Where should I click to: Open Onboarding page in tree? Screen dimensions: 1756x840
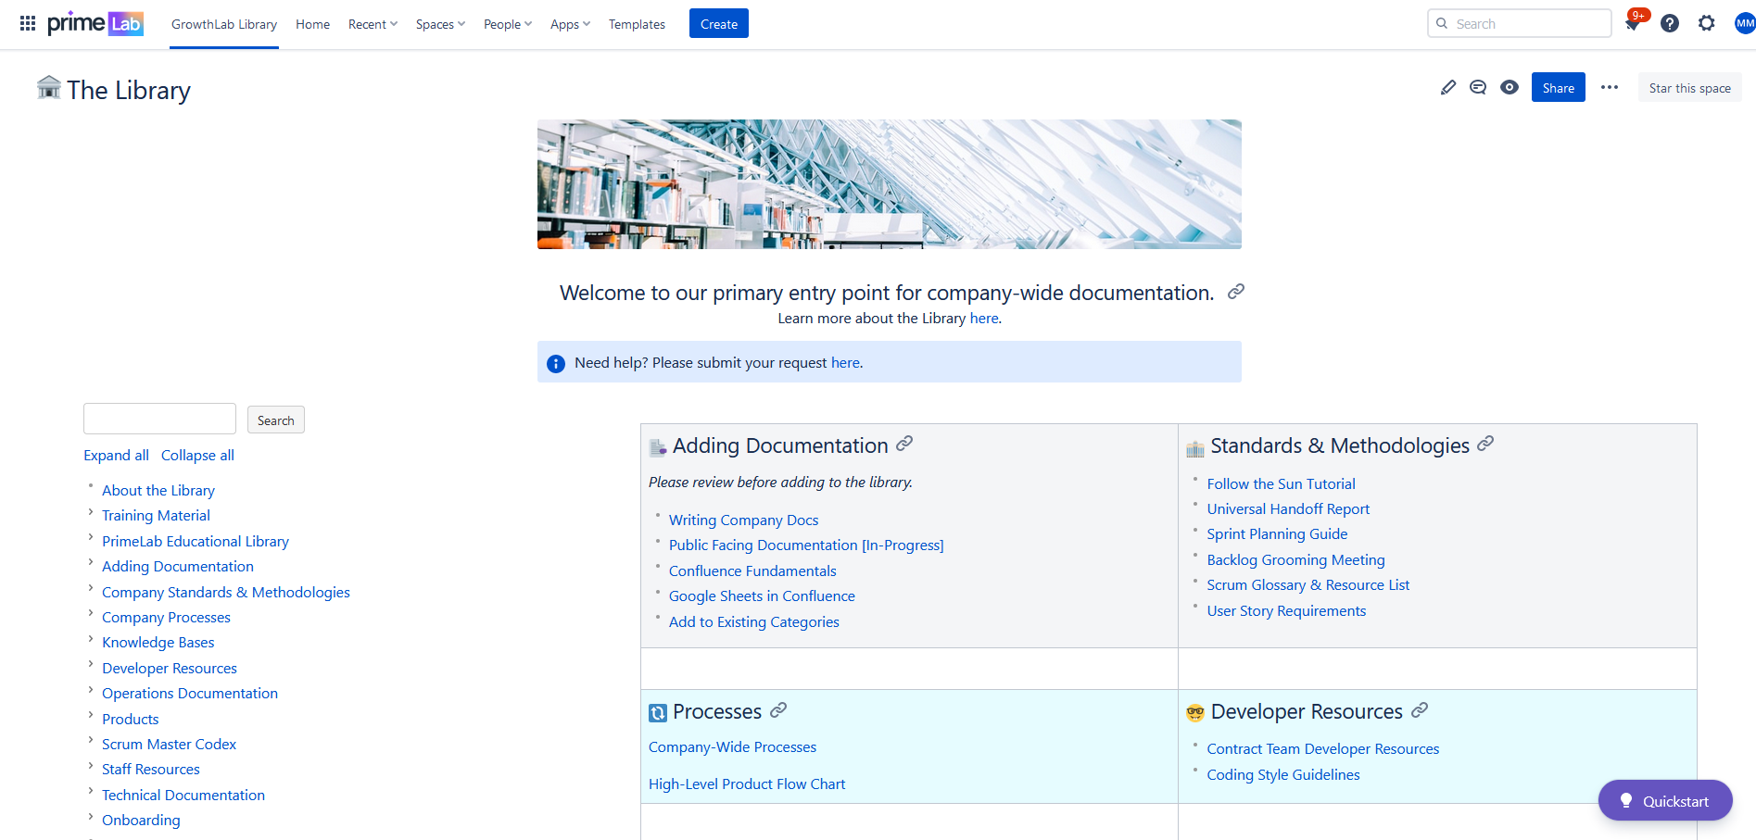tap(141, 820)
